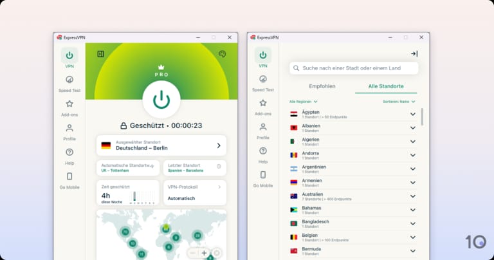The height and width of the screenshot is (260, 494).
Task: Open Profile icon in right window sidebar
Action: tap(262, 127)
